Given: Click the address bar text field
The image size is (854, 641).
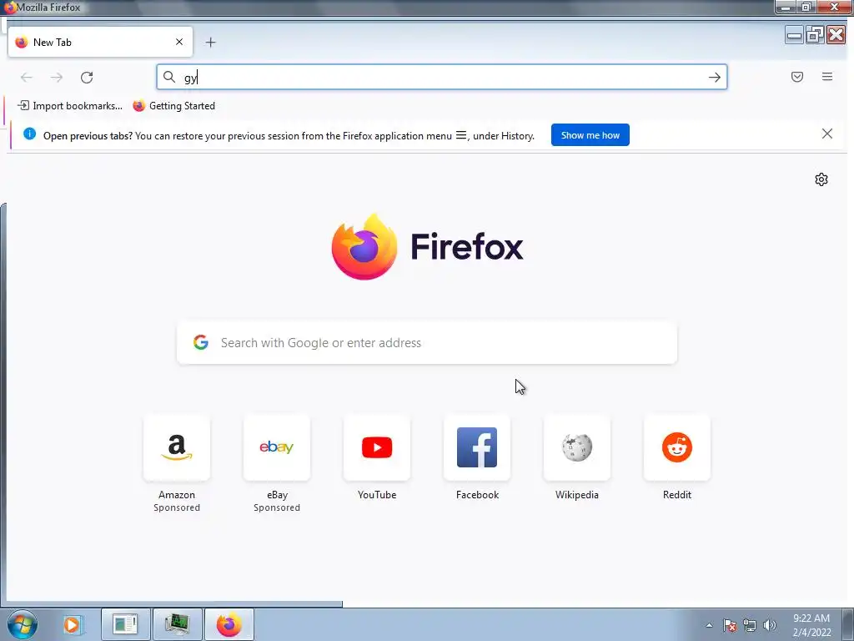Looking at the screenshot, I should pyautogui.click(x=444, y=78).
